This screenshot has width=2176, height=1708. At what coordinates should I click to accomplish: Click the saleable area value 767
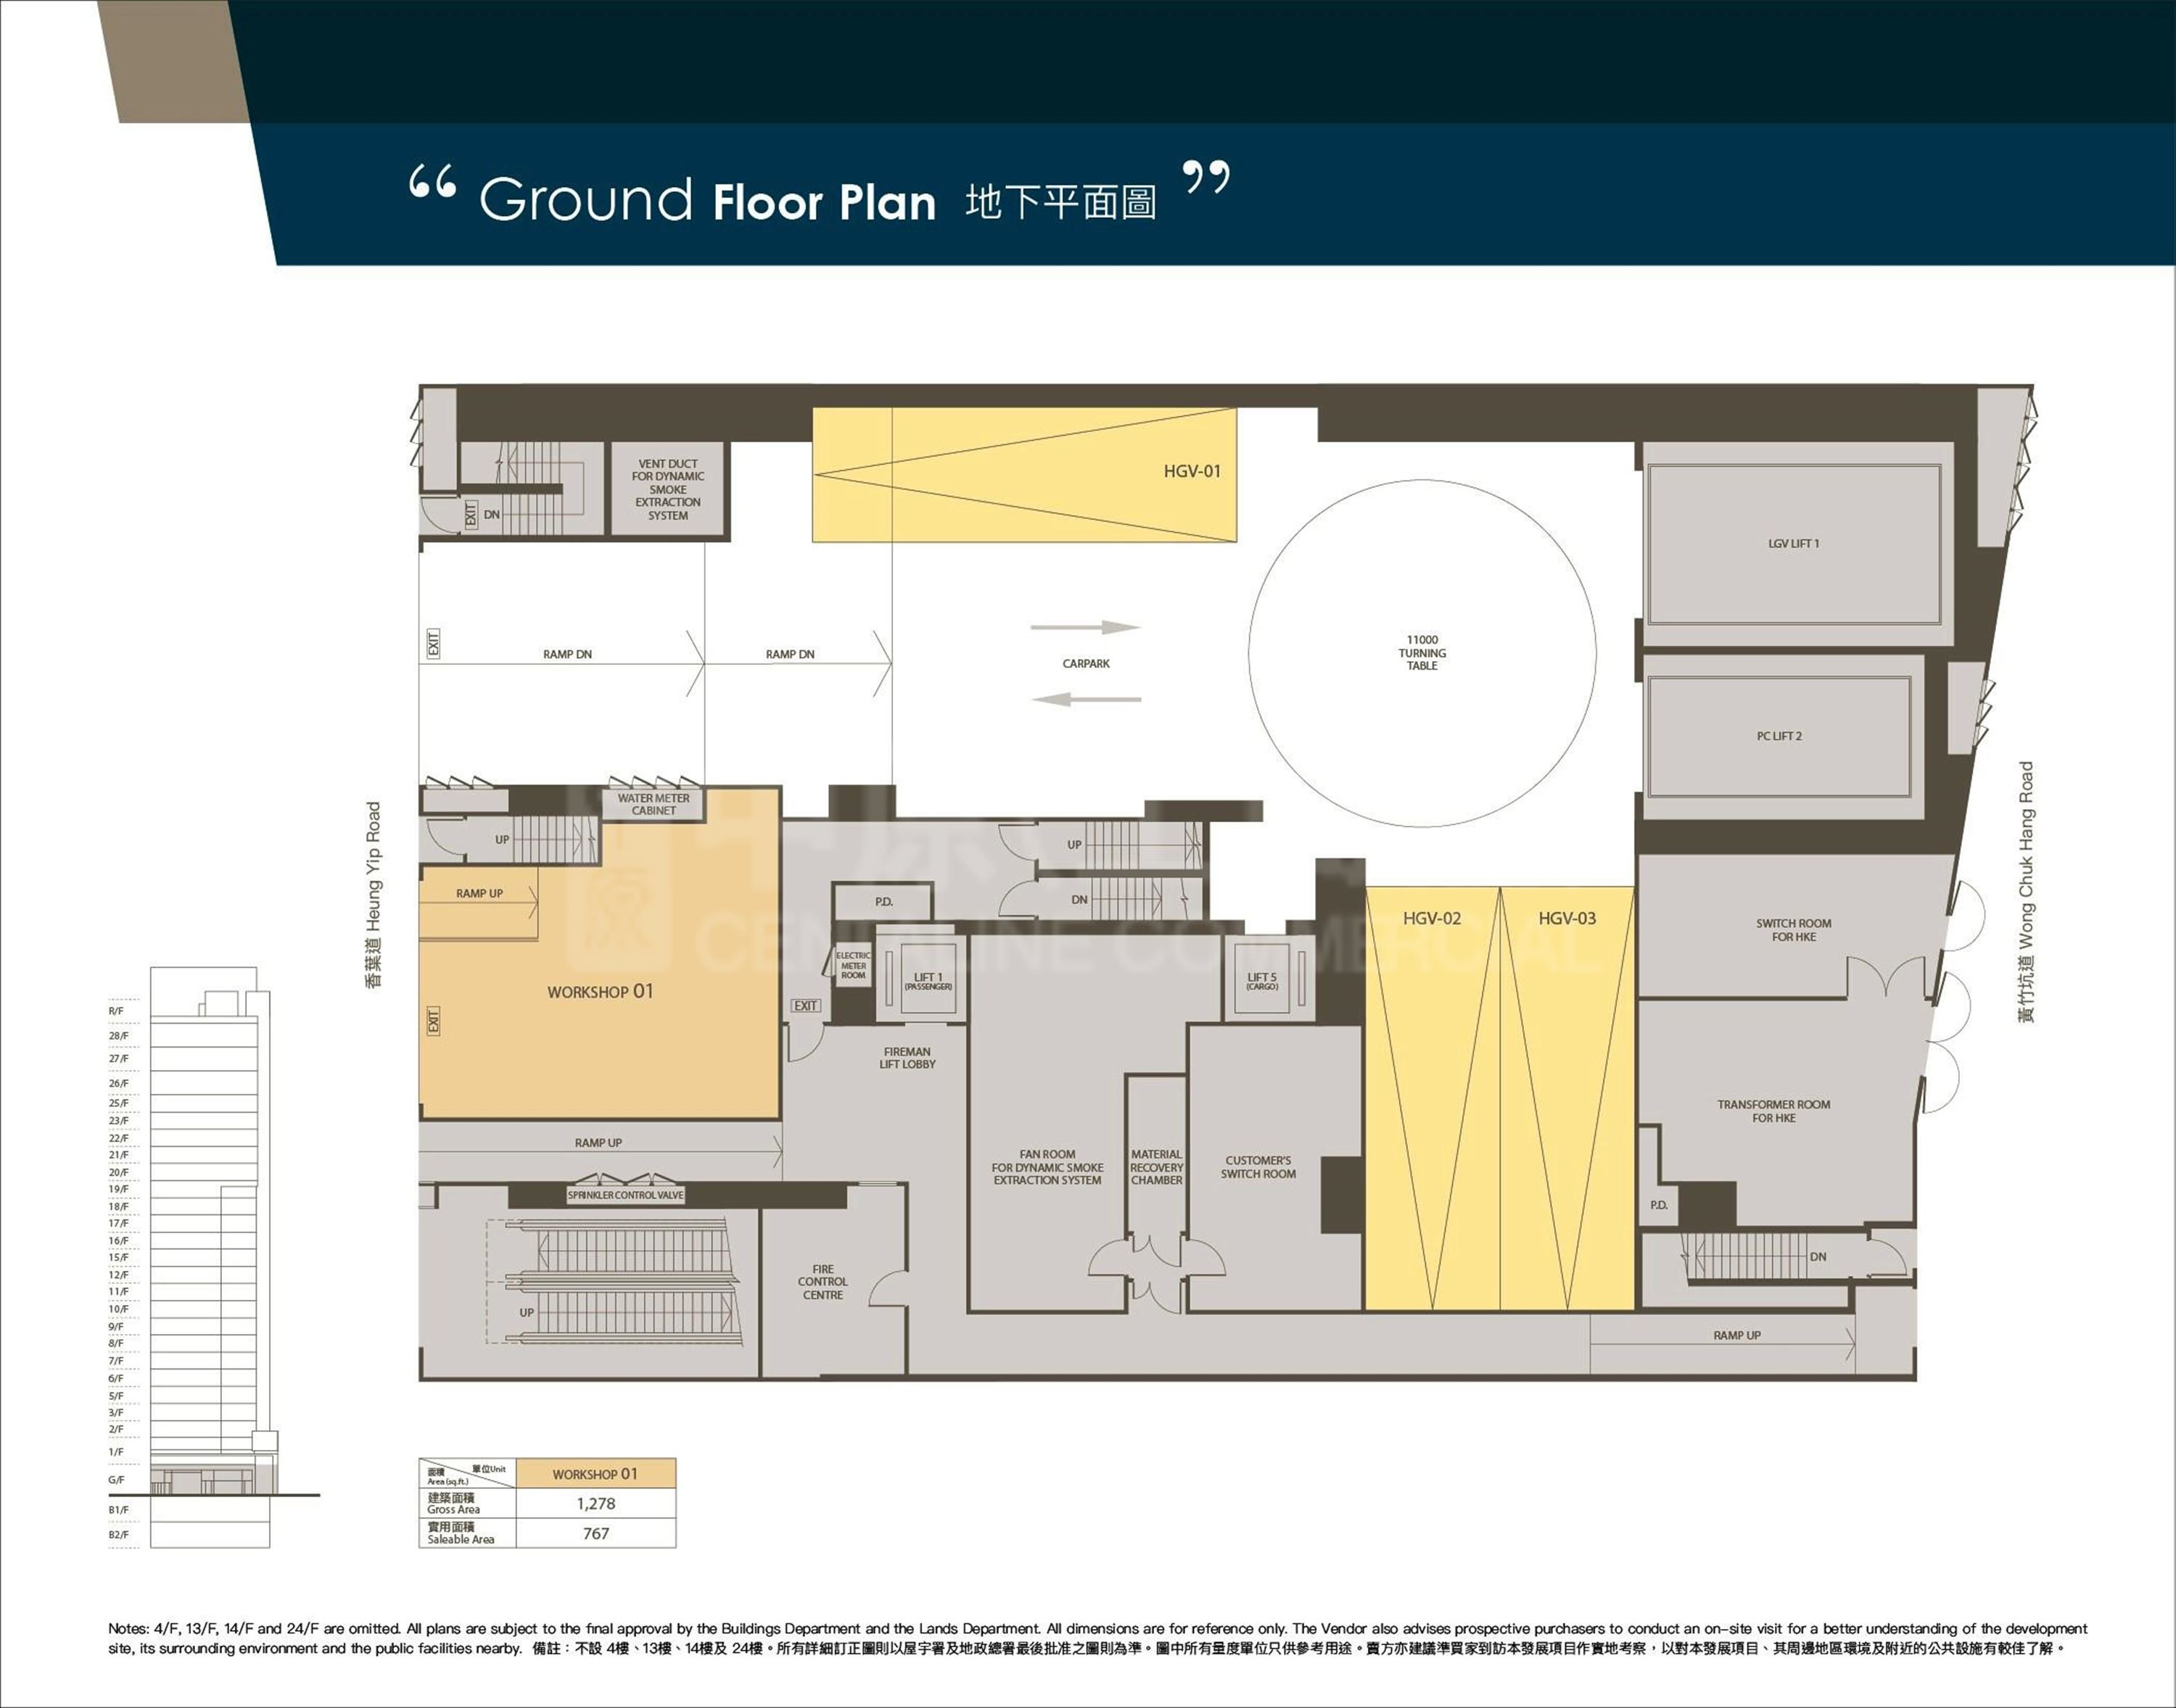(595, 1533)
